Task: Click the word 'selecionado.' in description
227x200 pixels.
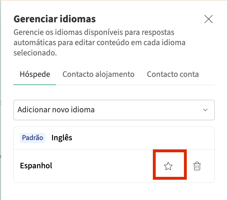Action: pos(35,53)
